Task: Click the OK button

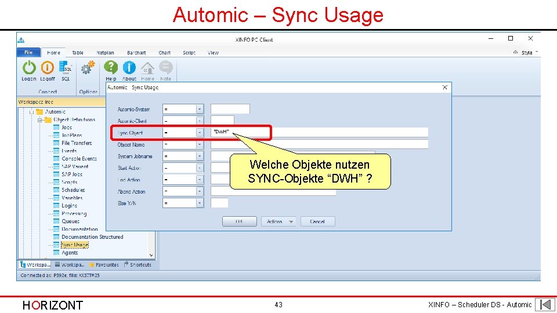Action: tap(239, 221)
